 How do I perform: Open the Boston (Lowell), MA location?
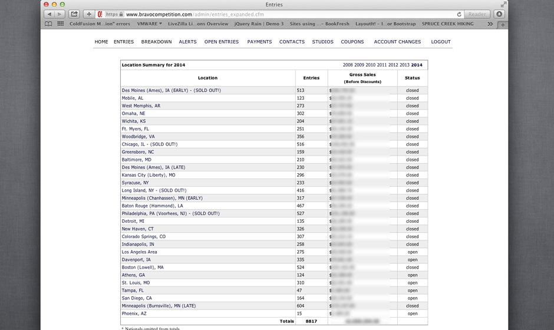(x=143, y=268)
